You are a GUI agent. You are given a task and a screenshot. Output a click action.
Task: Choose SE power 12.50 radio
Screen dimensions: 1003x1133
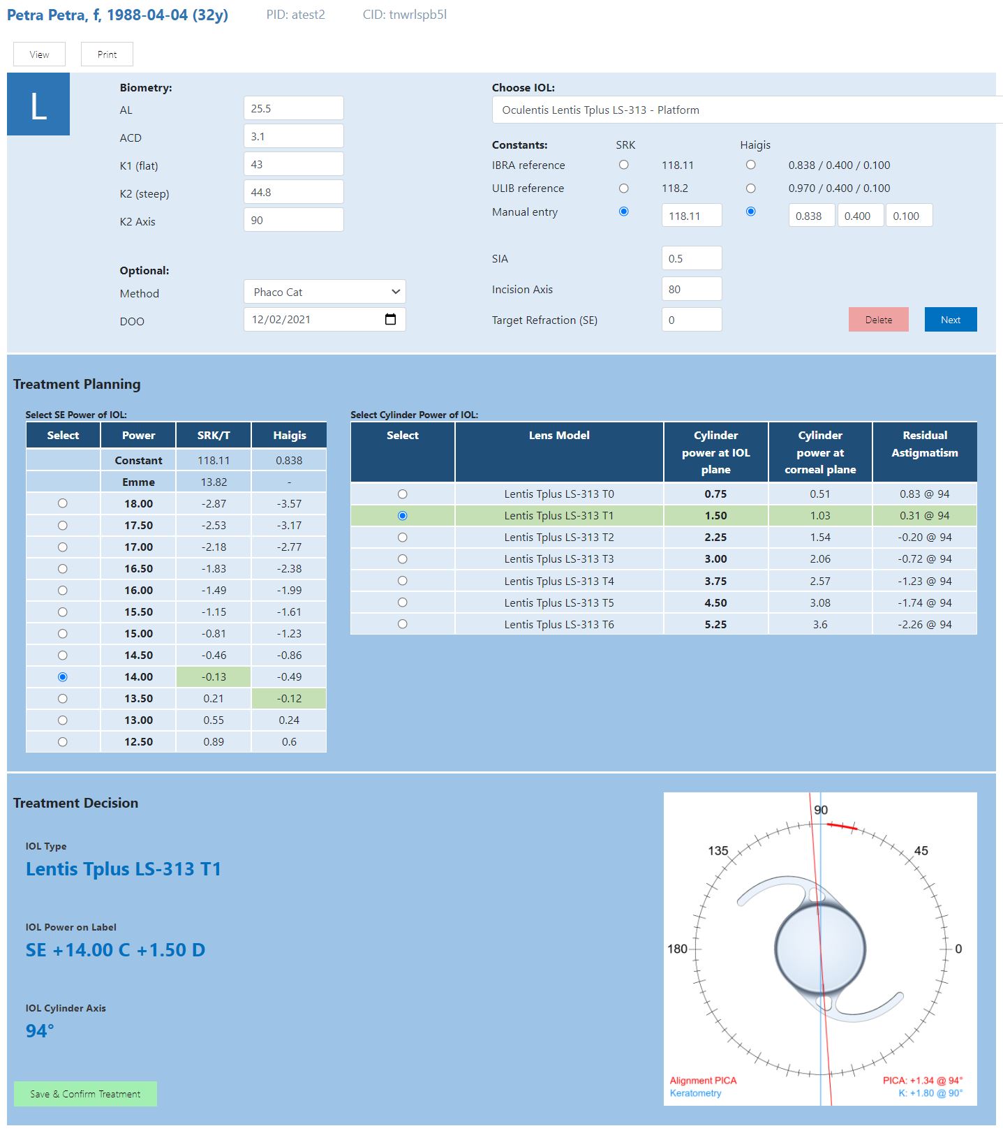point(63,741)
